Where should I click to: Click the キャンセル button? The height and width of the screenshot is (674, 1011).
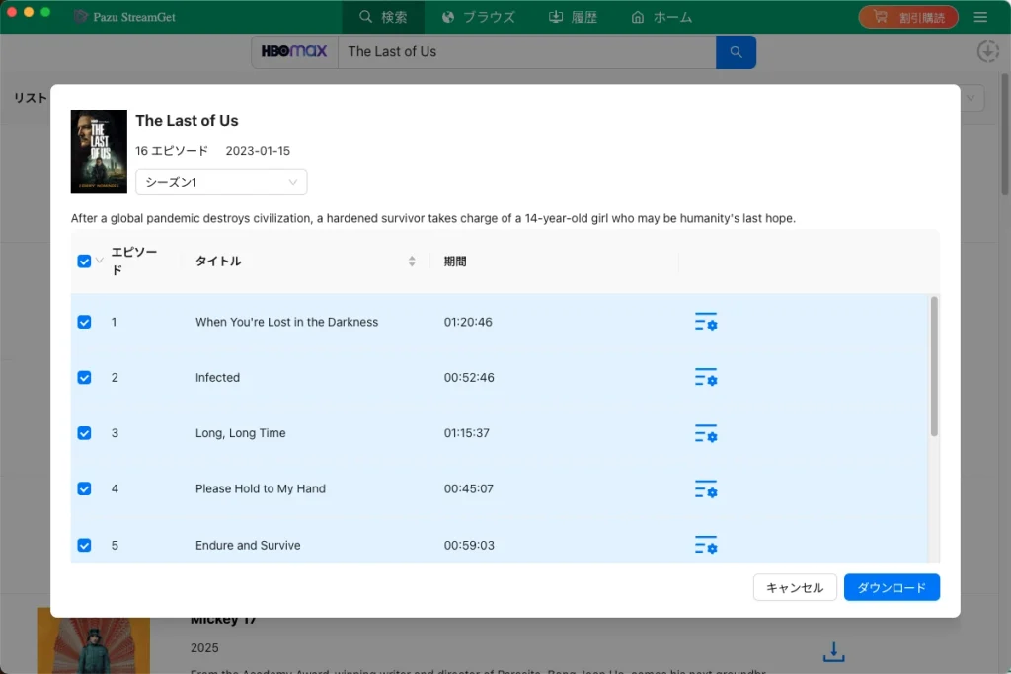click(x=795, y=588)
